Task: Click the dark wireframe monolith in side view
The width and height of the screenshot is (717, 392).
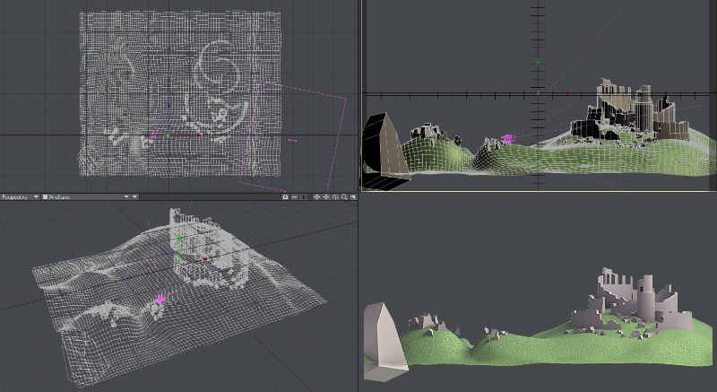Action: point(384,151)
